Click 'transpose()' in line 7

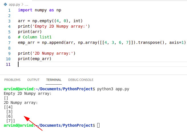(151, 42)
